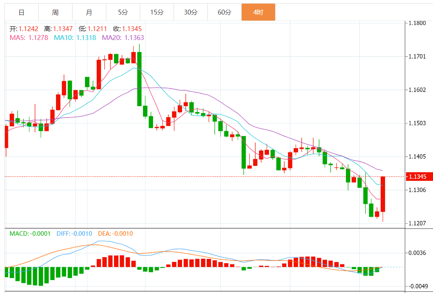This screenshot has height=293, width=433.
Task: Click the DIFF: -0.0010 label
Action: (74, 234)
